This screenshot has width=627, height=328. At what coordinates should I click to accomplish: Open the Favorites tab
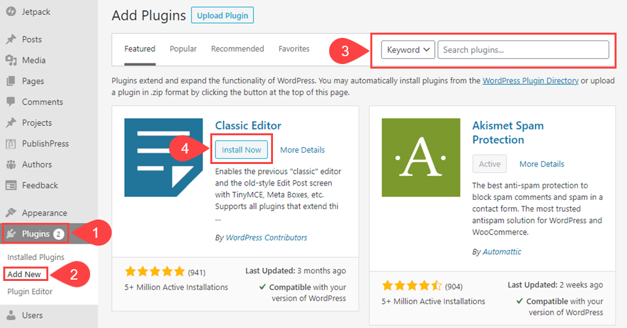click(294, 49)
